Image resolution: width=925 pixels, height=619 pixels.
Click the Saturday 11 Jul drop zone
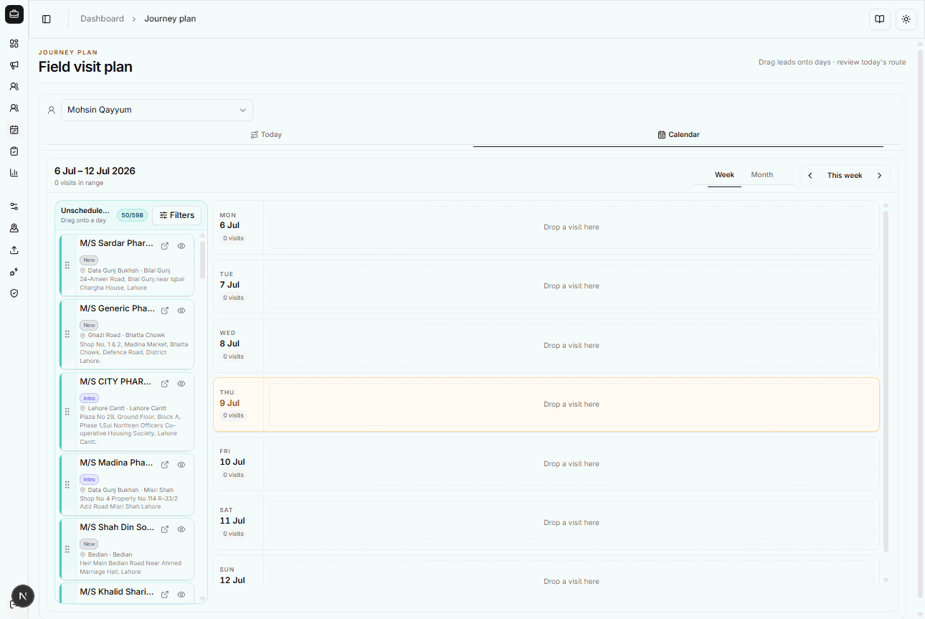(x=571, y=523)
